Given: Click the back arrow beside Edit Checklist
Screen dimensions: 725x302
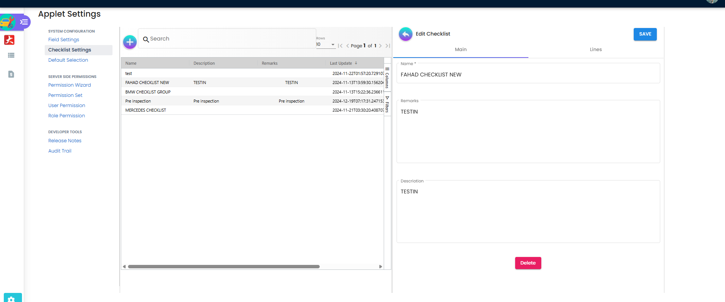Looking at the screenshot, I should [406, 34].
